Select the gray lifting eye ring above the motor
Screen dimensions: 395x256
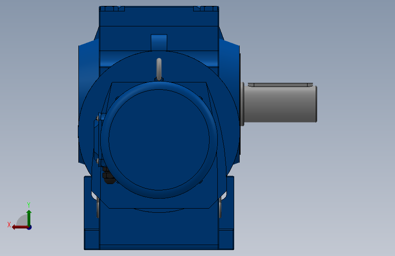click(159, 69)
